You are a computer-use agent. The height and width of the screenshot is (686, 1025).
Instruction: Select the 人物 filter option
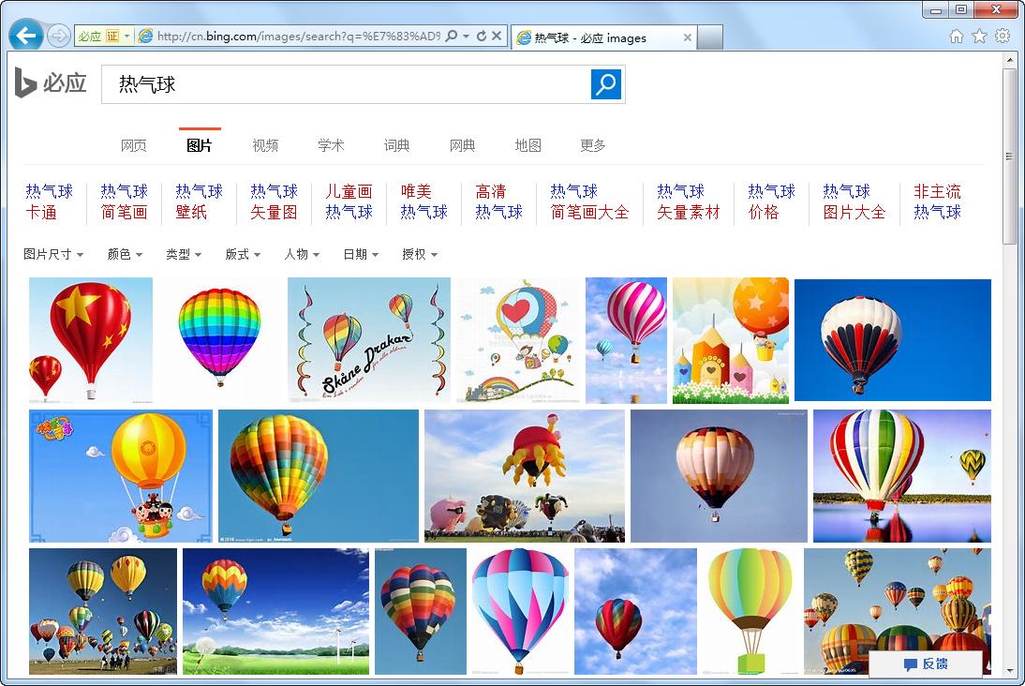(x=301, y=254)
